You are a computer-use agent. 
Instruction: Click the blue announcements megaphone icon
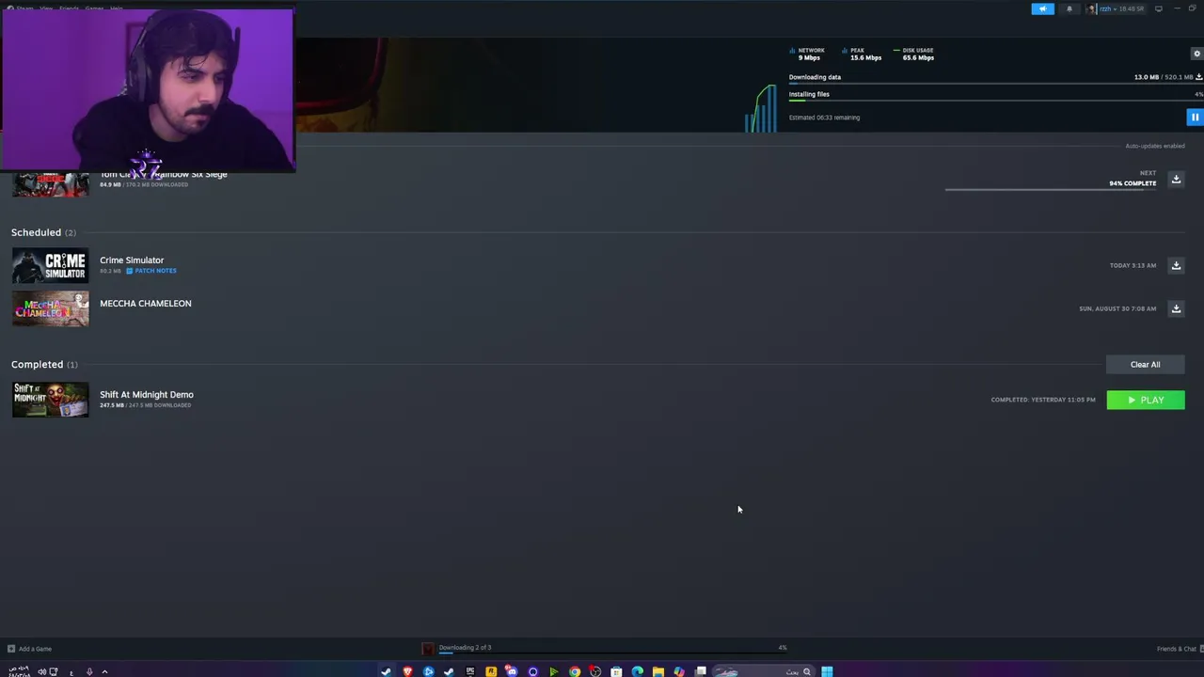pyautogui.click(x=1042, y=8)
